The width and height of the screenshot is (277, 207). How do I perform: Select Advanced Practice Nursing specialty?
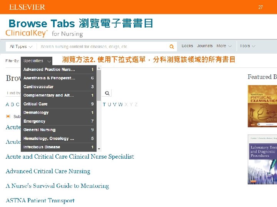(58, 69)
